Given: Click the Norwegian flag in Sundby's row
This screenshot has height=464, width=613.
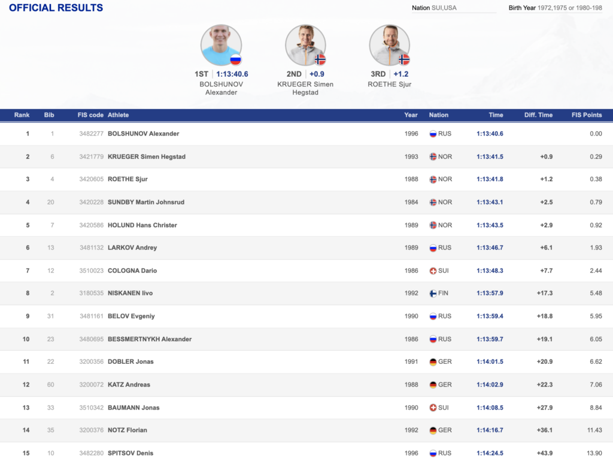Looking at the screenshot, I should coord(433,203).
